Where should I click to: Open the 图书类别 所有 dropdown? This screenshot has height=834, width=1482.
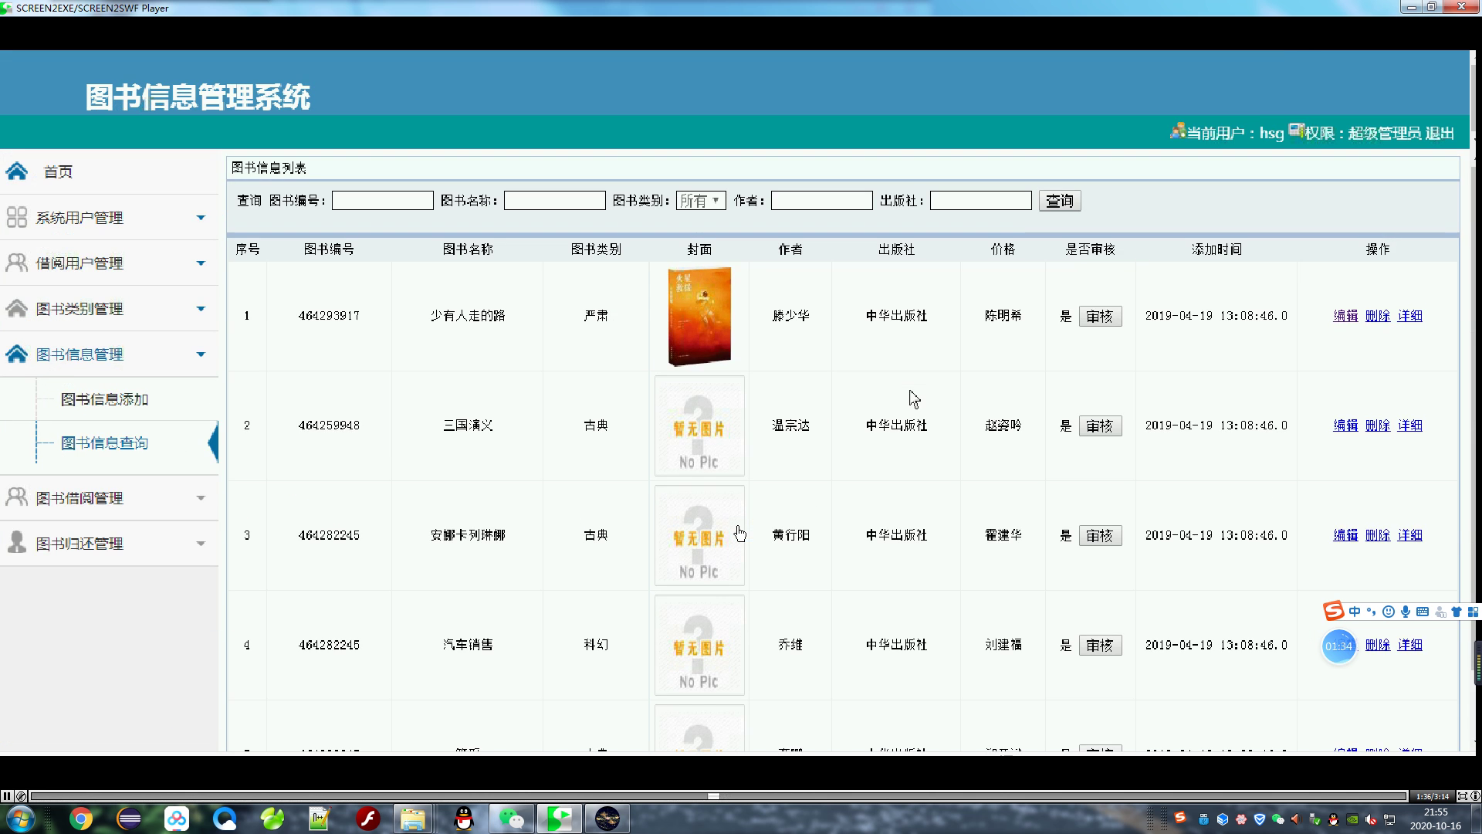pyautogui.click(x=701, y=201)
